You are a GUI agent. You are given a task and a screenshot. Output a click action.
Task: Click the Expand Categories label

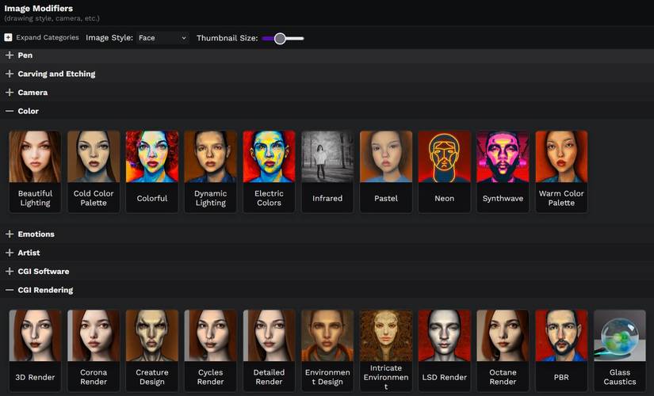(48, 37)
